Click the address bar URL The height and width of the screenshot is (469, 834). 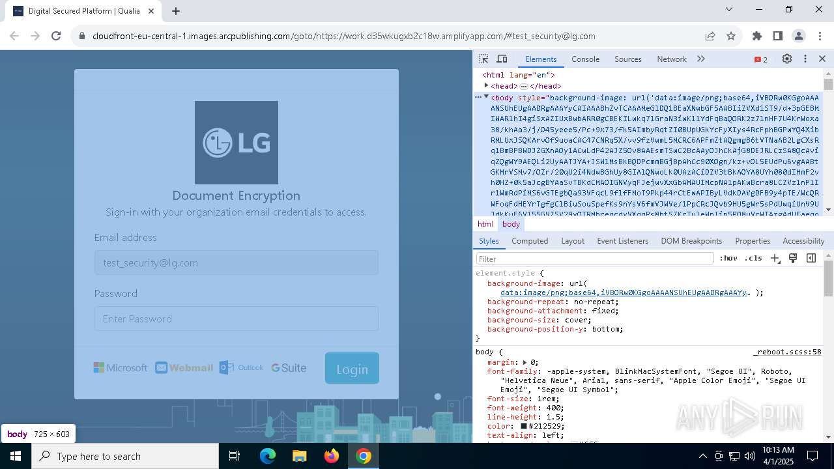point(344,36)
